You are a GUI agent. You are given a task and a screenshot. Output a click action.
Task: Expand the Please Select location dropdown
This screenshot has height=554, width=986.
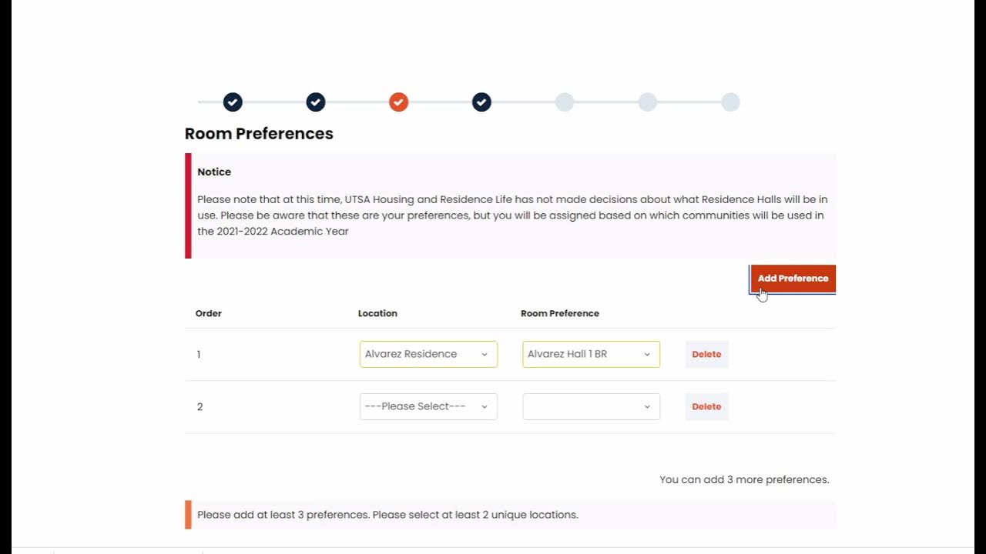(x=428, y=406)
